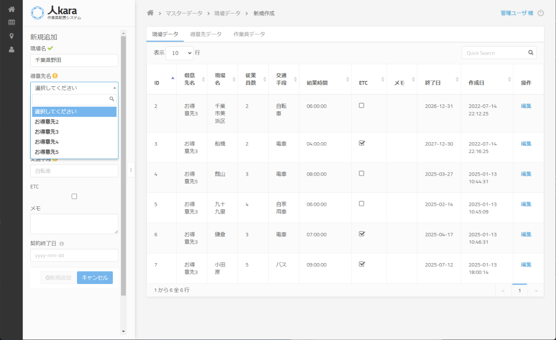Image resolution: width=556 pixels, height=340 pixels.
Task: Click the Quick Search magnifier icon
Action: click(x=531, y=53)
